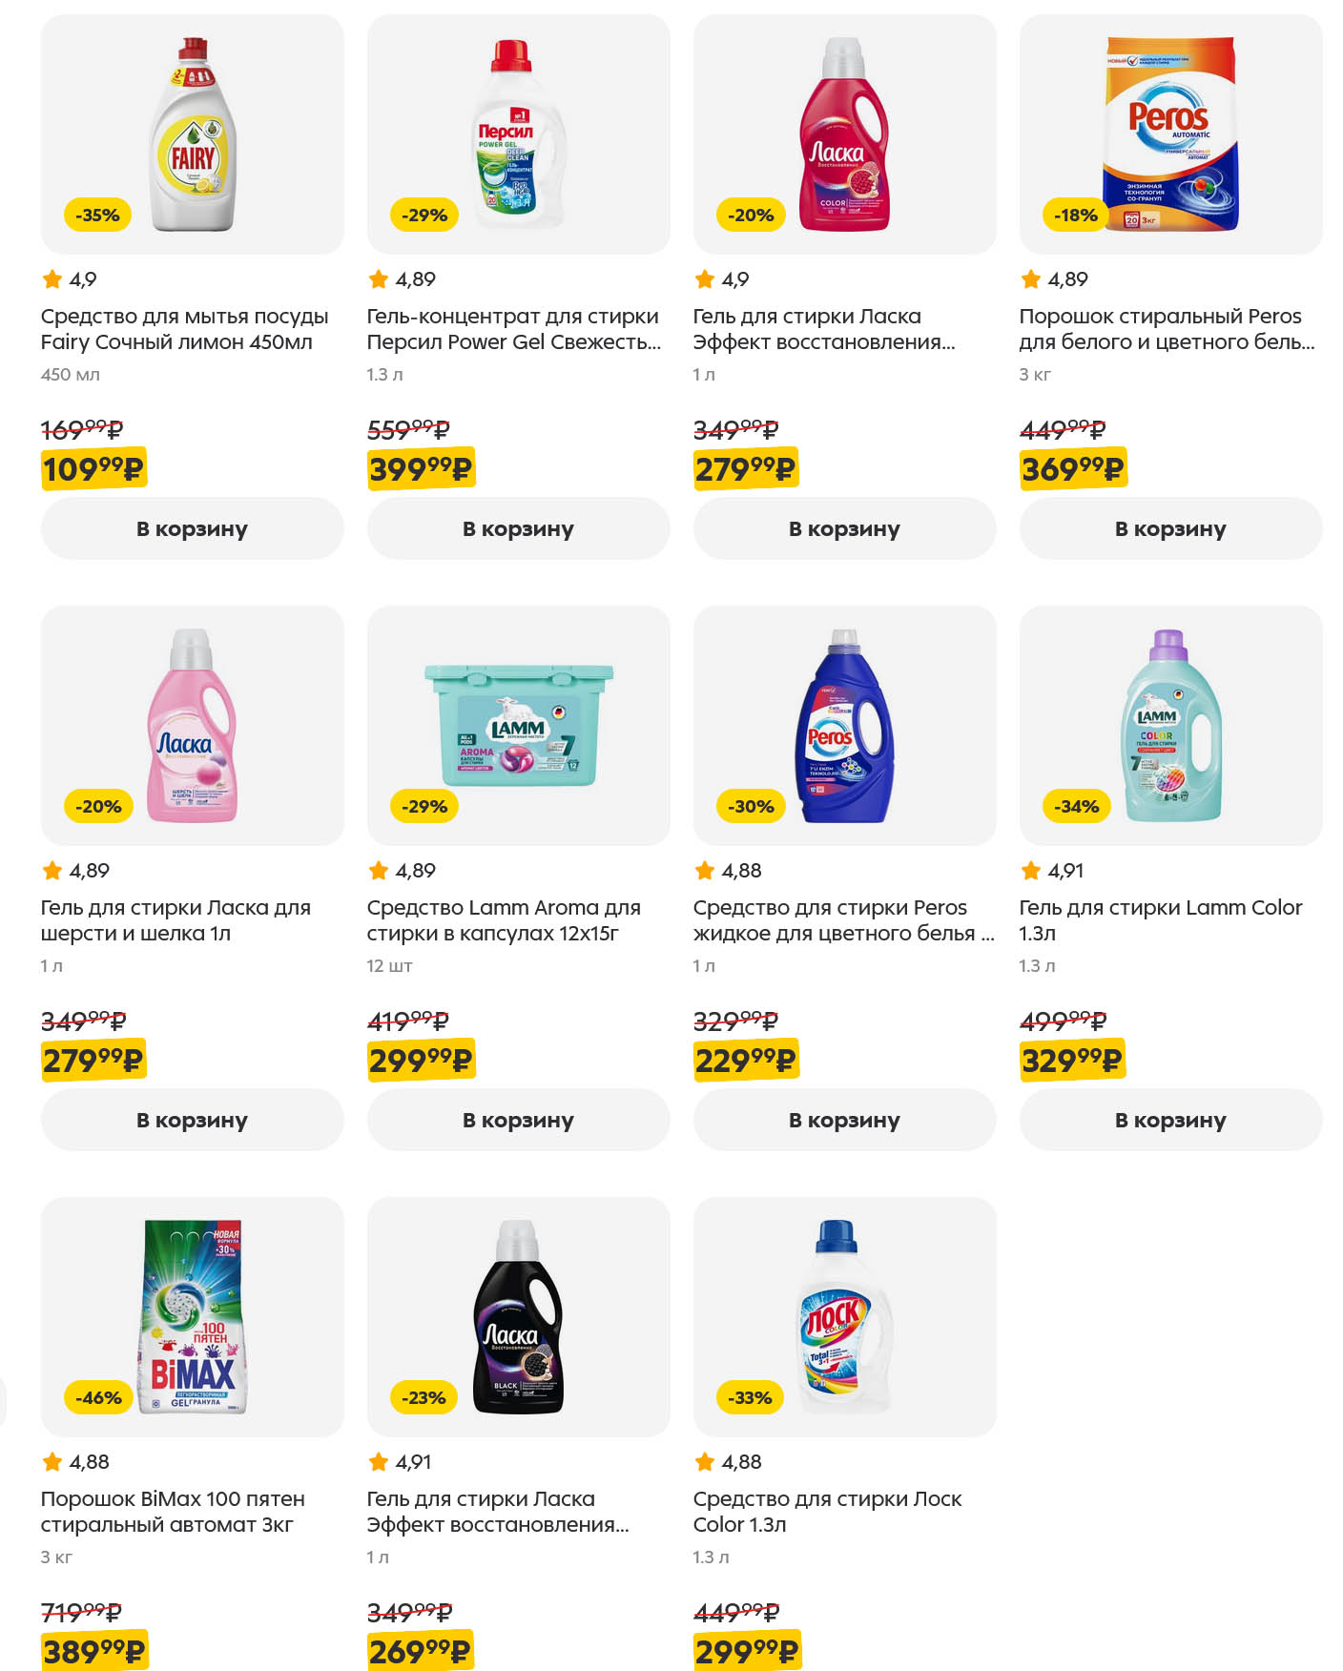Add Lamm Color 1.3л gel to cart
This screenshot has width=1343, height=1671.
point(1170,1120)
